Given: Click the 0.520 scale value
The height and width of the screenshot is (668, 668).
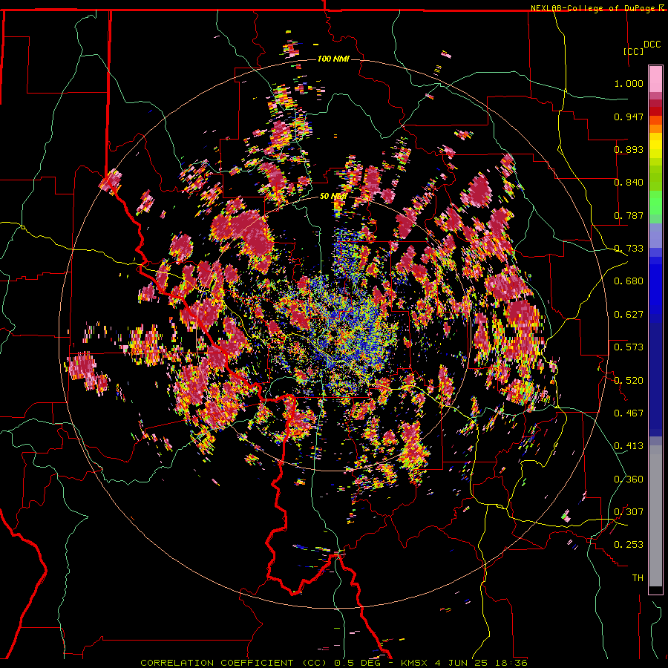Looking at the screenshot, I should coord(629,381).
